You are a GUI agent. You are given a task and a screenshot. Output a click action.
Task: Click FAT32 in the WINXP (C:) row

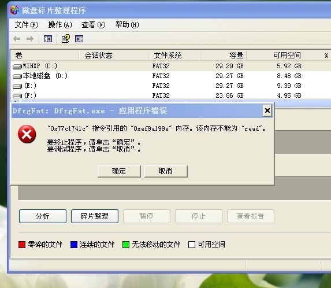(161, 66)
